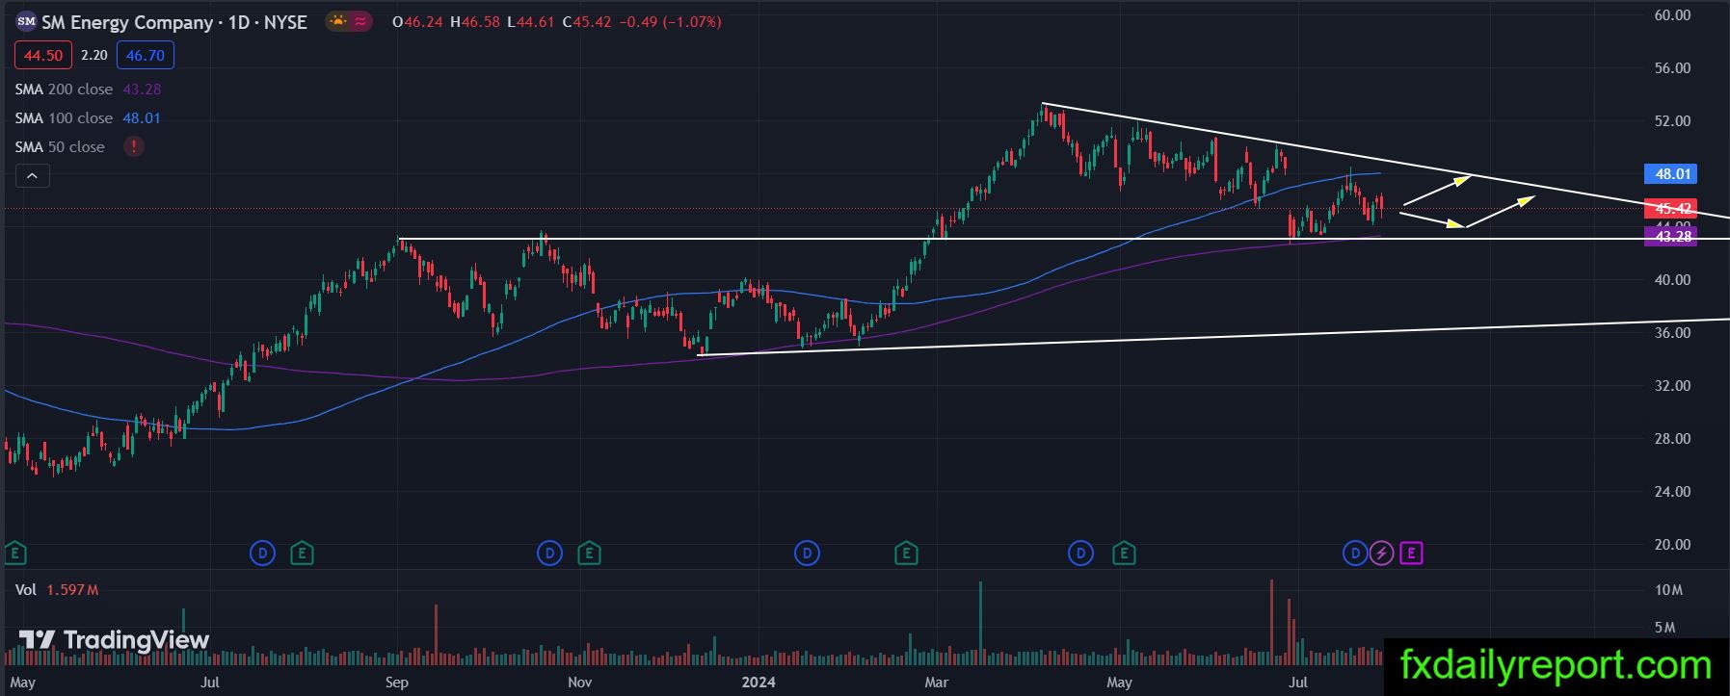Click the 40.00 price axis label
Image resolution: width=1730 pixels, height=696 pixels.
pos(1673,280)
